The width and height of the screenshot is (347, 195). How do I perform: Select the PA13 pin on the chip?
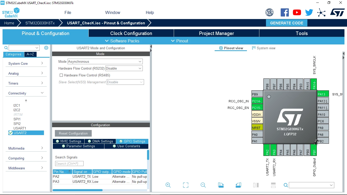click(323, 94)
